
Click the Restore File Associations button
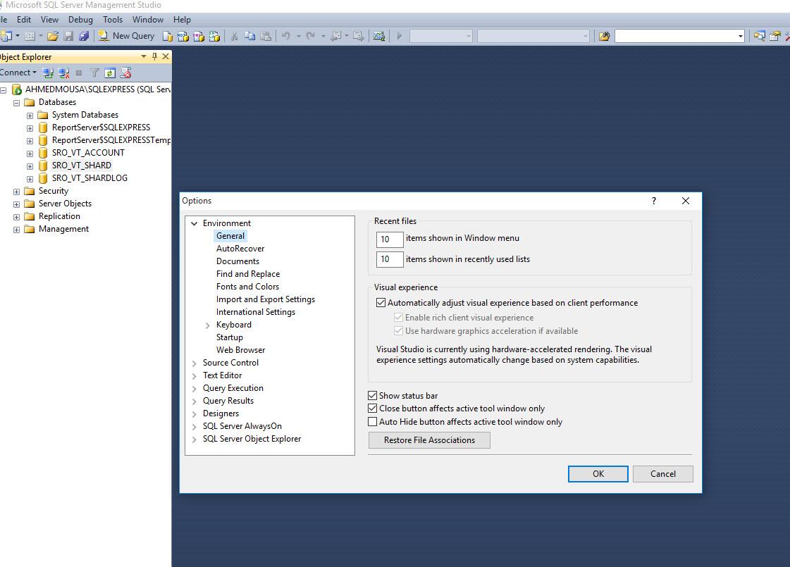pyautogui.click(x=429, y=440)
